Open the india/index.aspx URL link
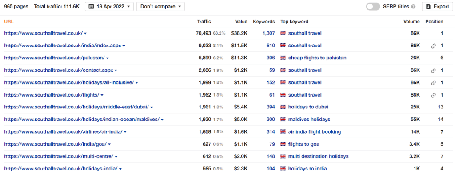The width and height of the screenshot is (455, 174). (63, 46)
